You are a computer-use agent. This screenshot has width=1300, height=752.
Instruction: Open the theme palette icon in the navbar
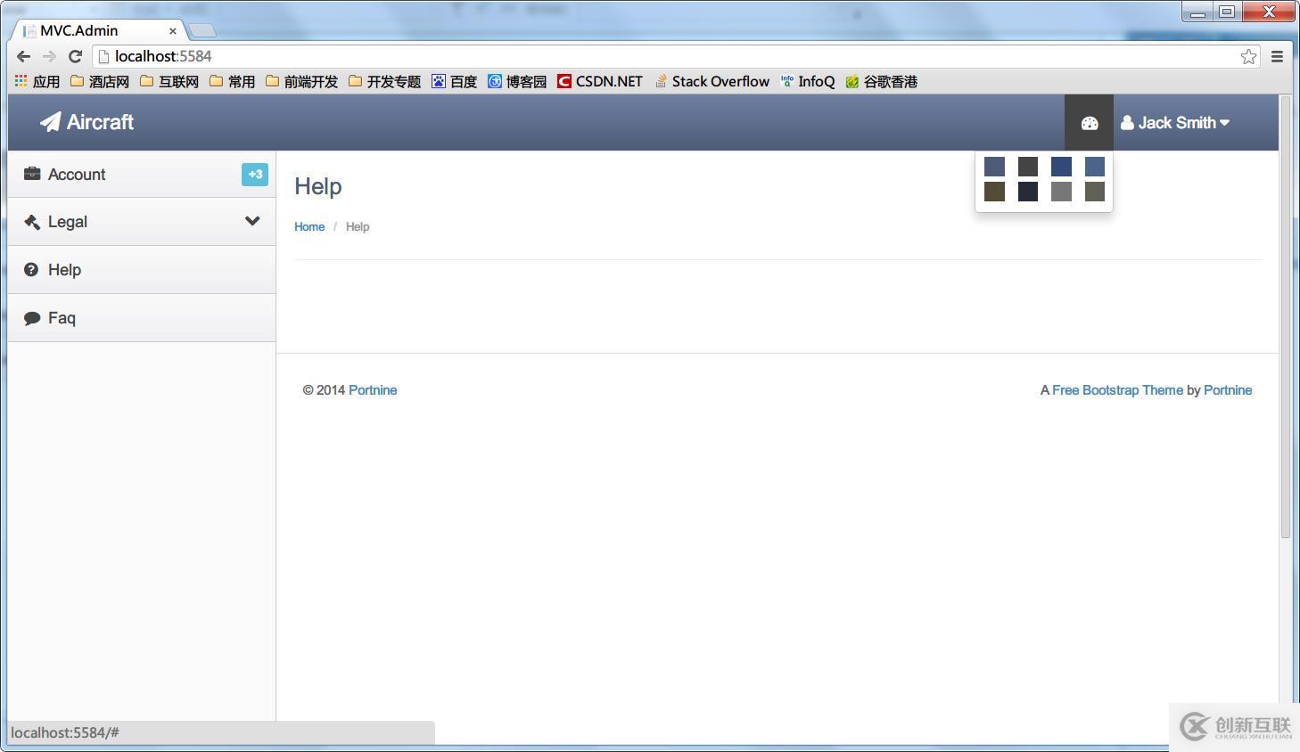click(1089, 122)
